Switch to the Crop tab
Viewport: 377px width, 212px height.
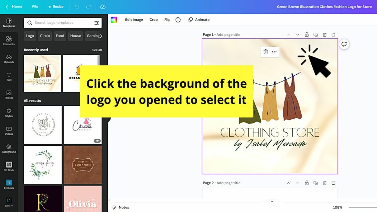click(154, 19)
